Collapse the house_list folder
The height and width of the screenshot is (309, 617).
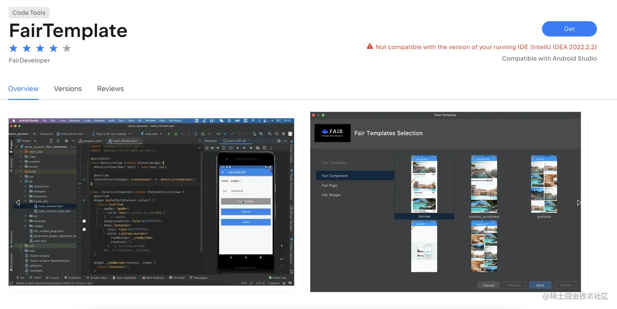(25, 201)
